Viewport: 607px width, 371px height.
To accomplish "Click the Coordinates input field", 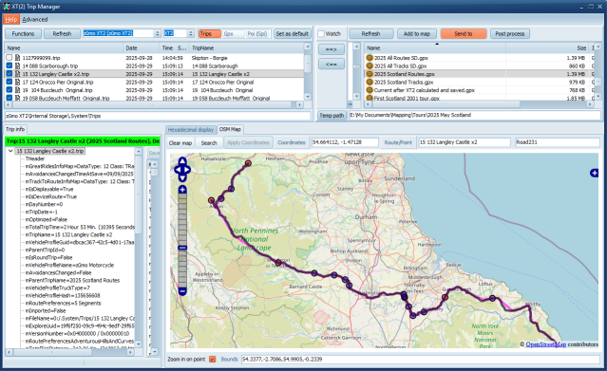I will tap(345, 142).
